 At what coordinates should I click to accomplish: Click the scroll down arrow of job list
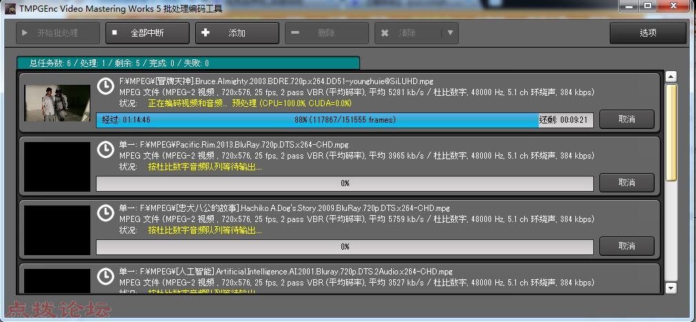pos(672,288)
